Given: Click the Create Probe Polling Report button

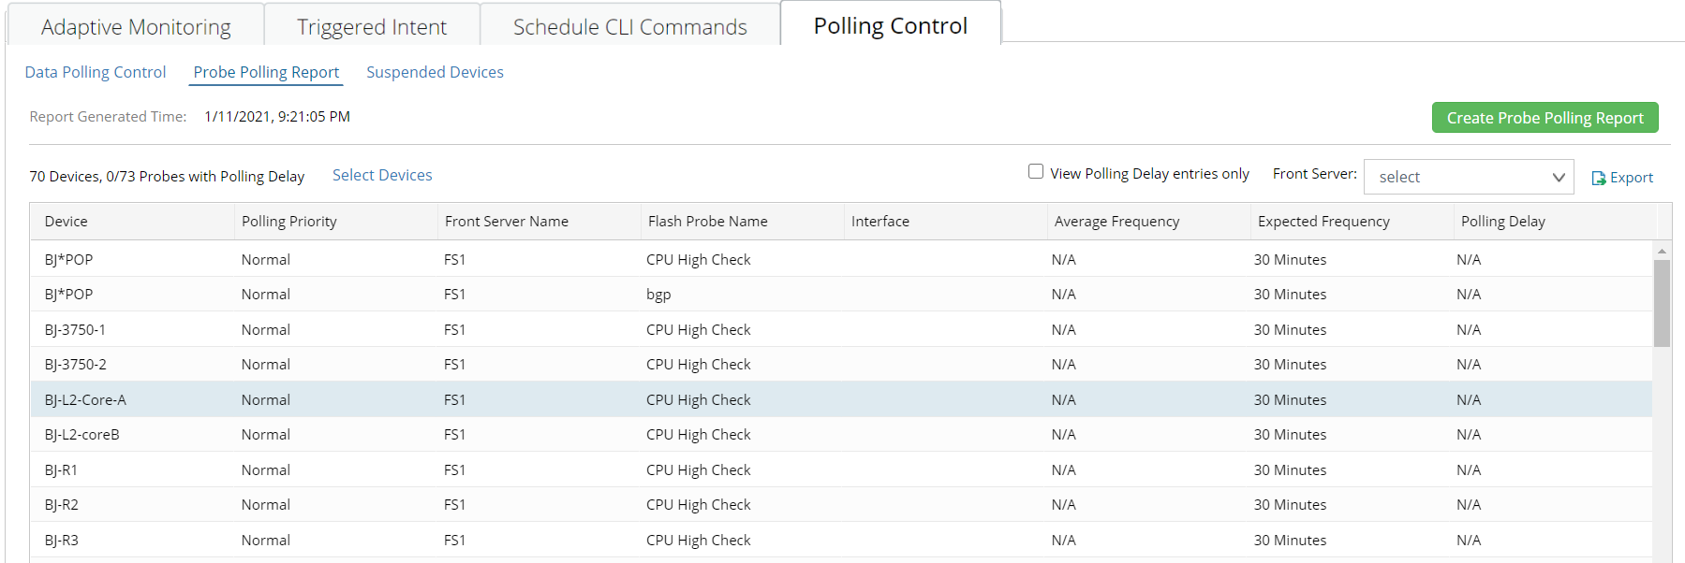Looking at the screenshot, I should (x=1545, y=118).
